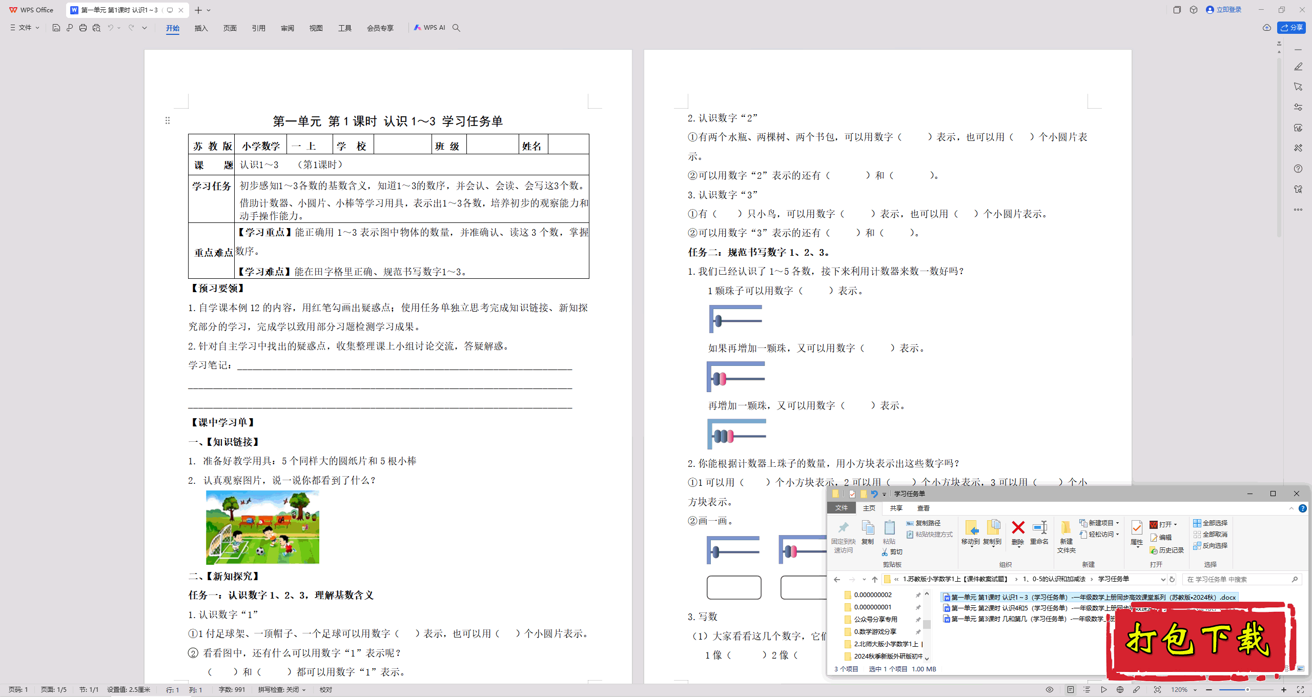Choose the selection pointer in right sidebar

[x=1298, y=87]
